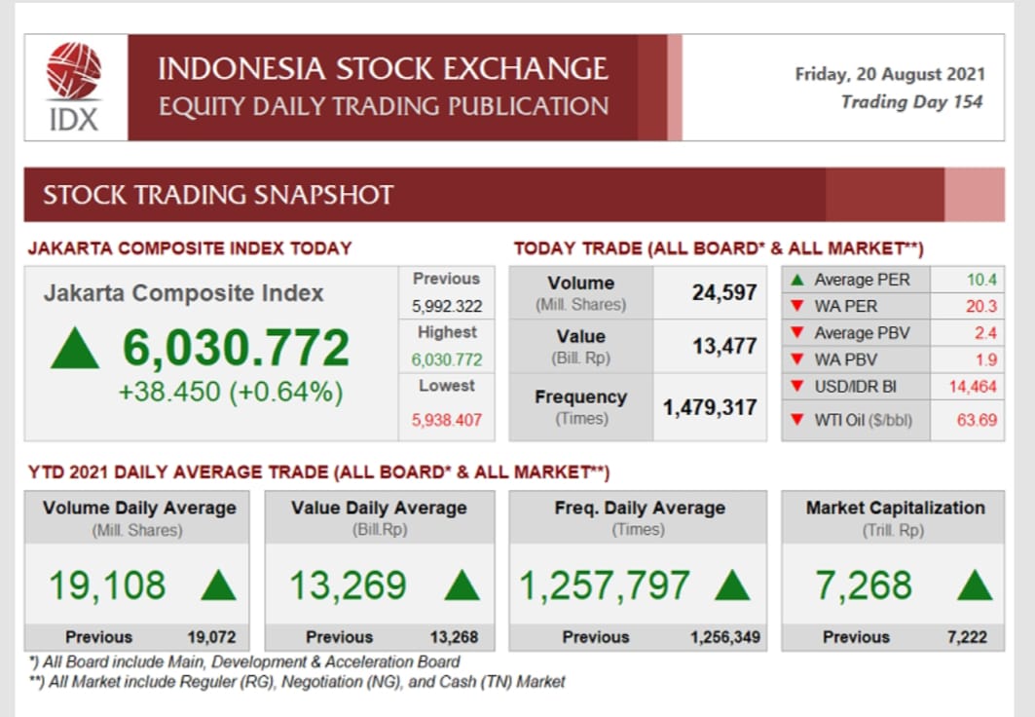
Task: Select the red down arrow beside Average PBV
Action: click(797, 333)
